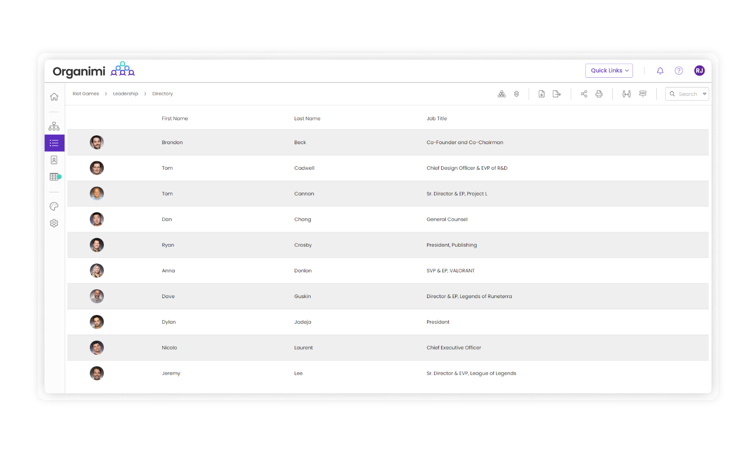
Task: Open the Quick Links dropdown
Action: pos(609,71)
